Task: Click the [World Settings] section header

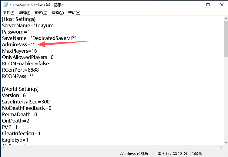Action: (x=20, y=89)
